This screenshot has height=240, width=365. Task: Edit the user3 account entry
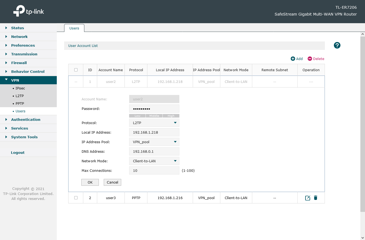tap(308, 198)
